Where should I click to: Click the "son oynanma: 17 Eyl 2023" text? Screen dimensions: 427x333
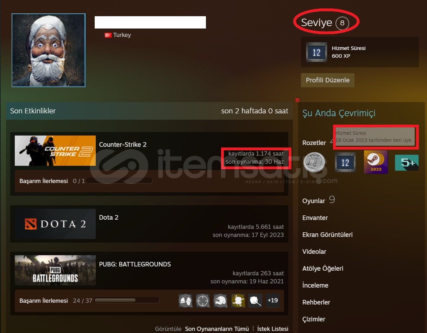[x=248, y=235]
